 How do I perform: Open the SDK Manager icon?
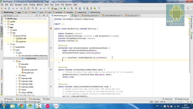[91, 8]
